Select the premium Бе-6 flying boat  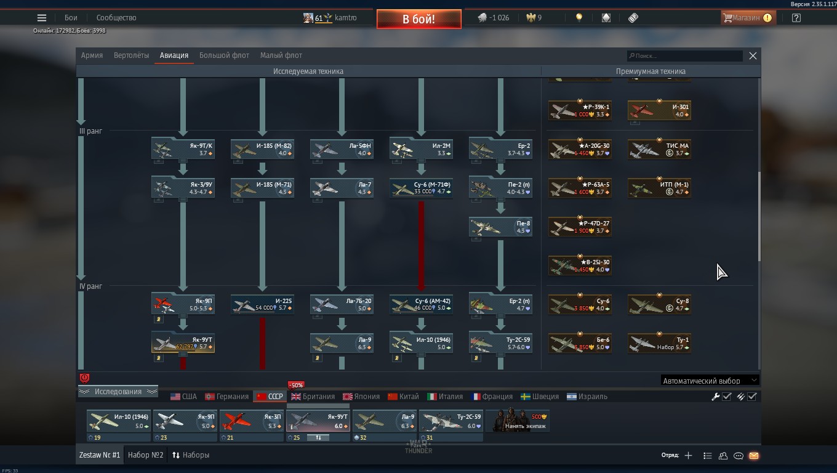pos(580,343)
